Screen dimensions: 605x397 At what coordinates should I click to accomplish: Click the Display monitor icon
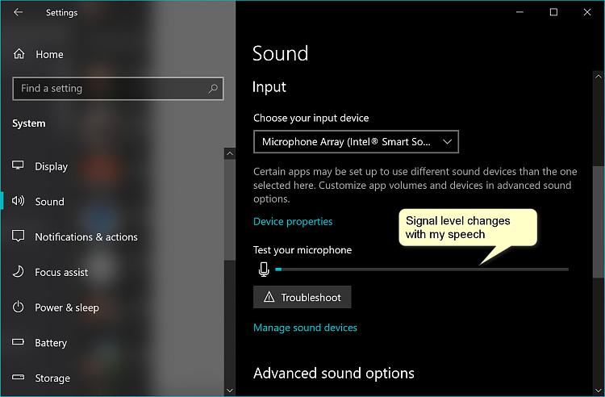pos(18,165)
